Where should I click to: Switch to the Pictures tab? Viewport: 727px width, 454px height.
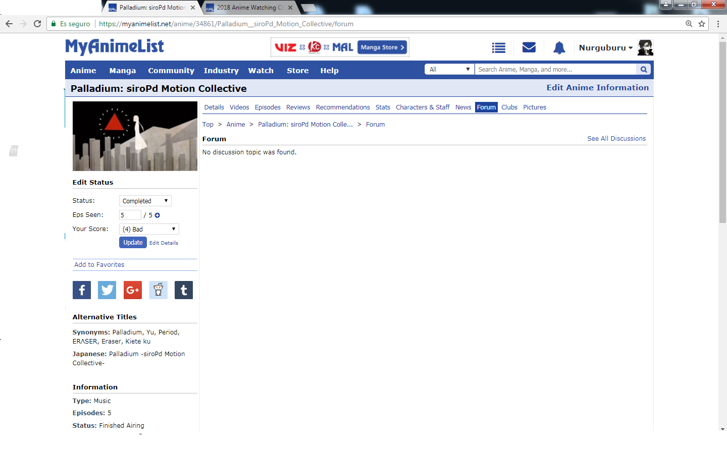[535, 107]
